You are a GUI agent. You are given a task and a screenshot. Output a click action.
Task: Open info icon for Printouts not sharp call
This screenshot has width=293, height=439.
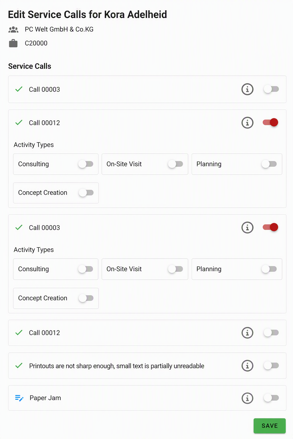tap(247, 366)
